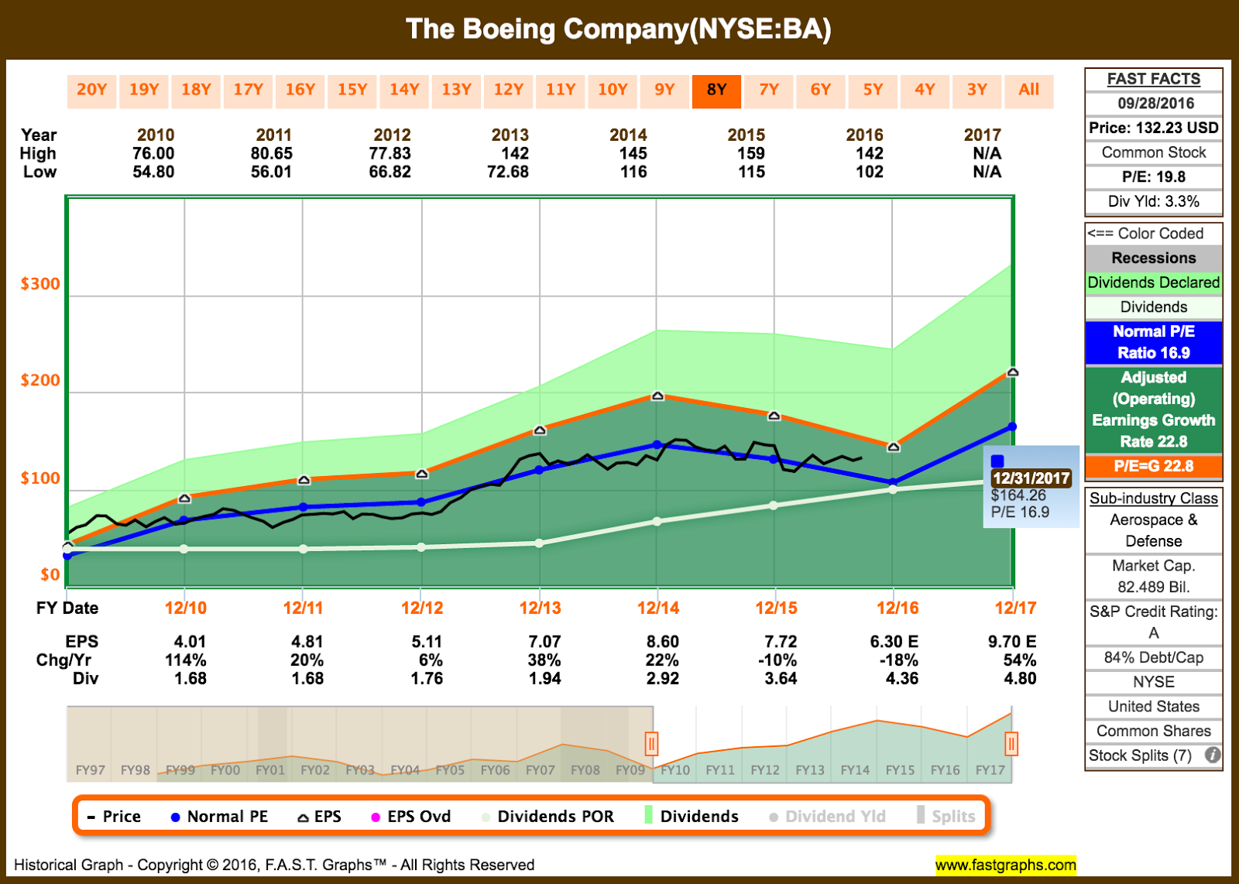Click the gray Recessions color key
This screenshot has width=1239, height=884.
click(1154, 258)
